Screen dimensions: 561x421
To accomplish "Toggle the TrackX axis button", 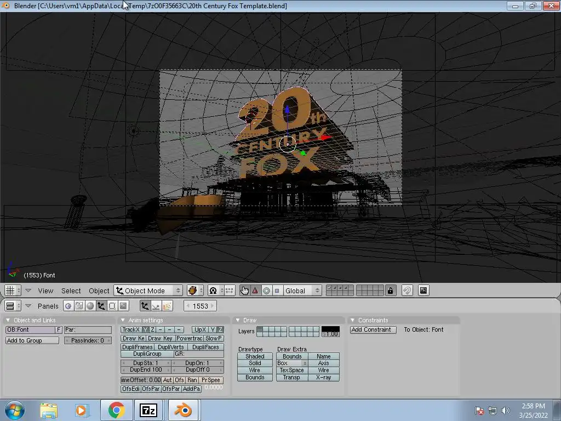I will pos(131,329).
